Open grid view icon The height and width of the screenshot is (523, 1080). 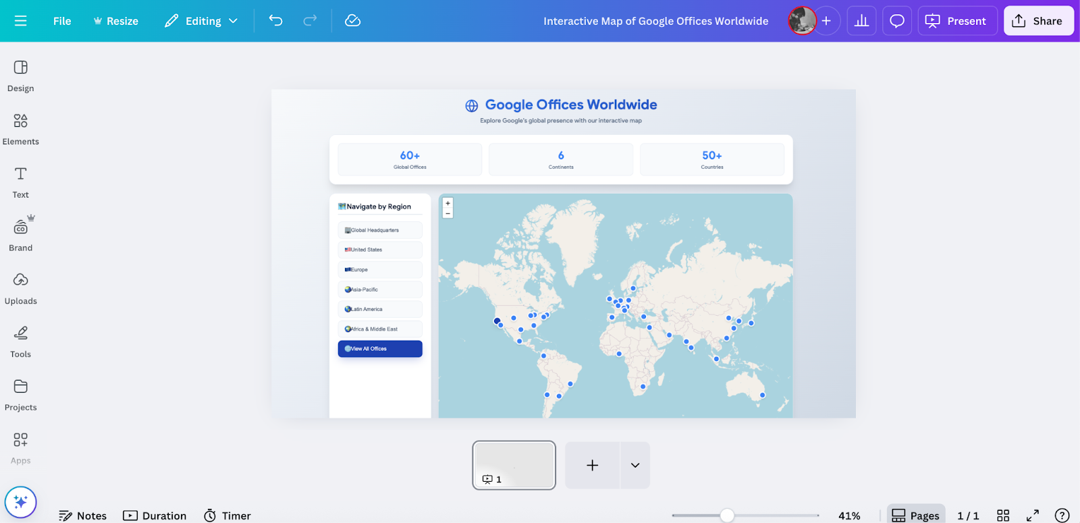tap(1003, 516)
